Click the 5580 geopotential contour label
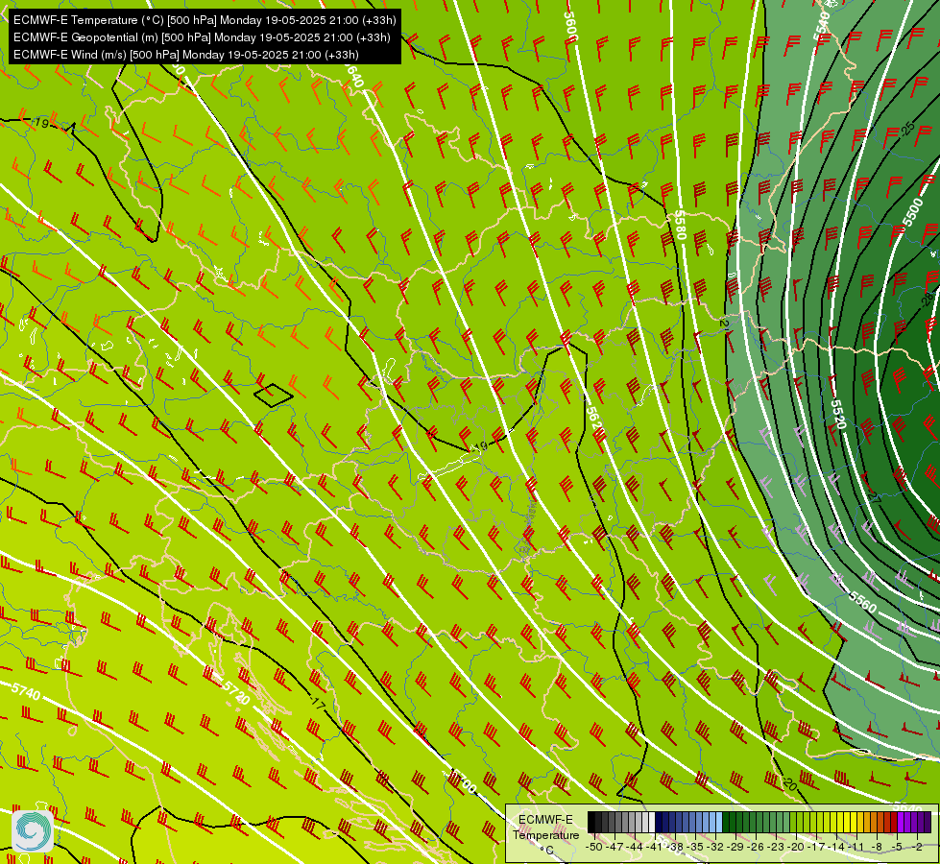 [681, 226]
